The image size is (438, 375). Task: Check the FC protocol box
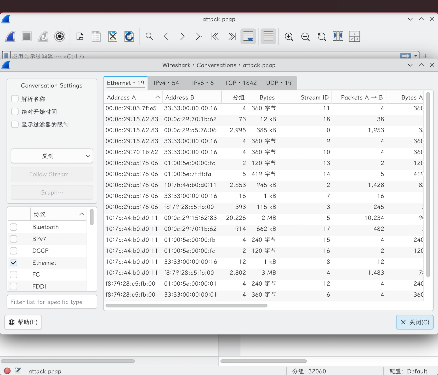[x=14, y=274]
